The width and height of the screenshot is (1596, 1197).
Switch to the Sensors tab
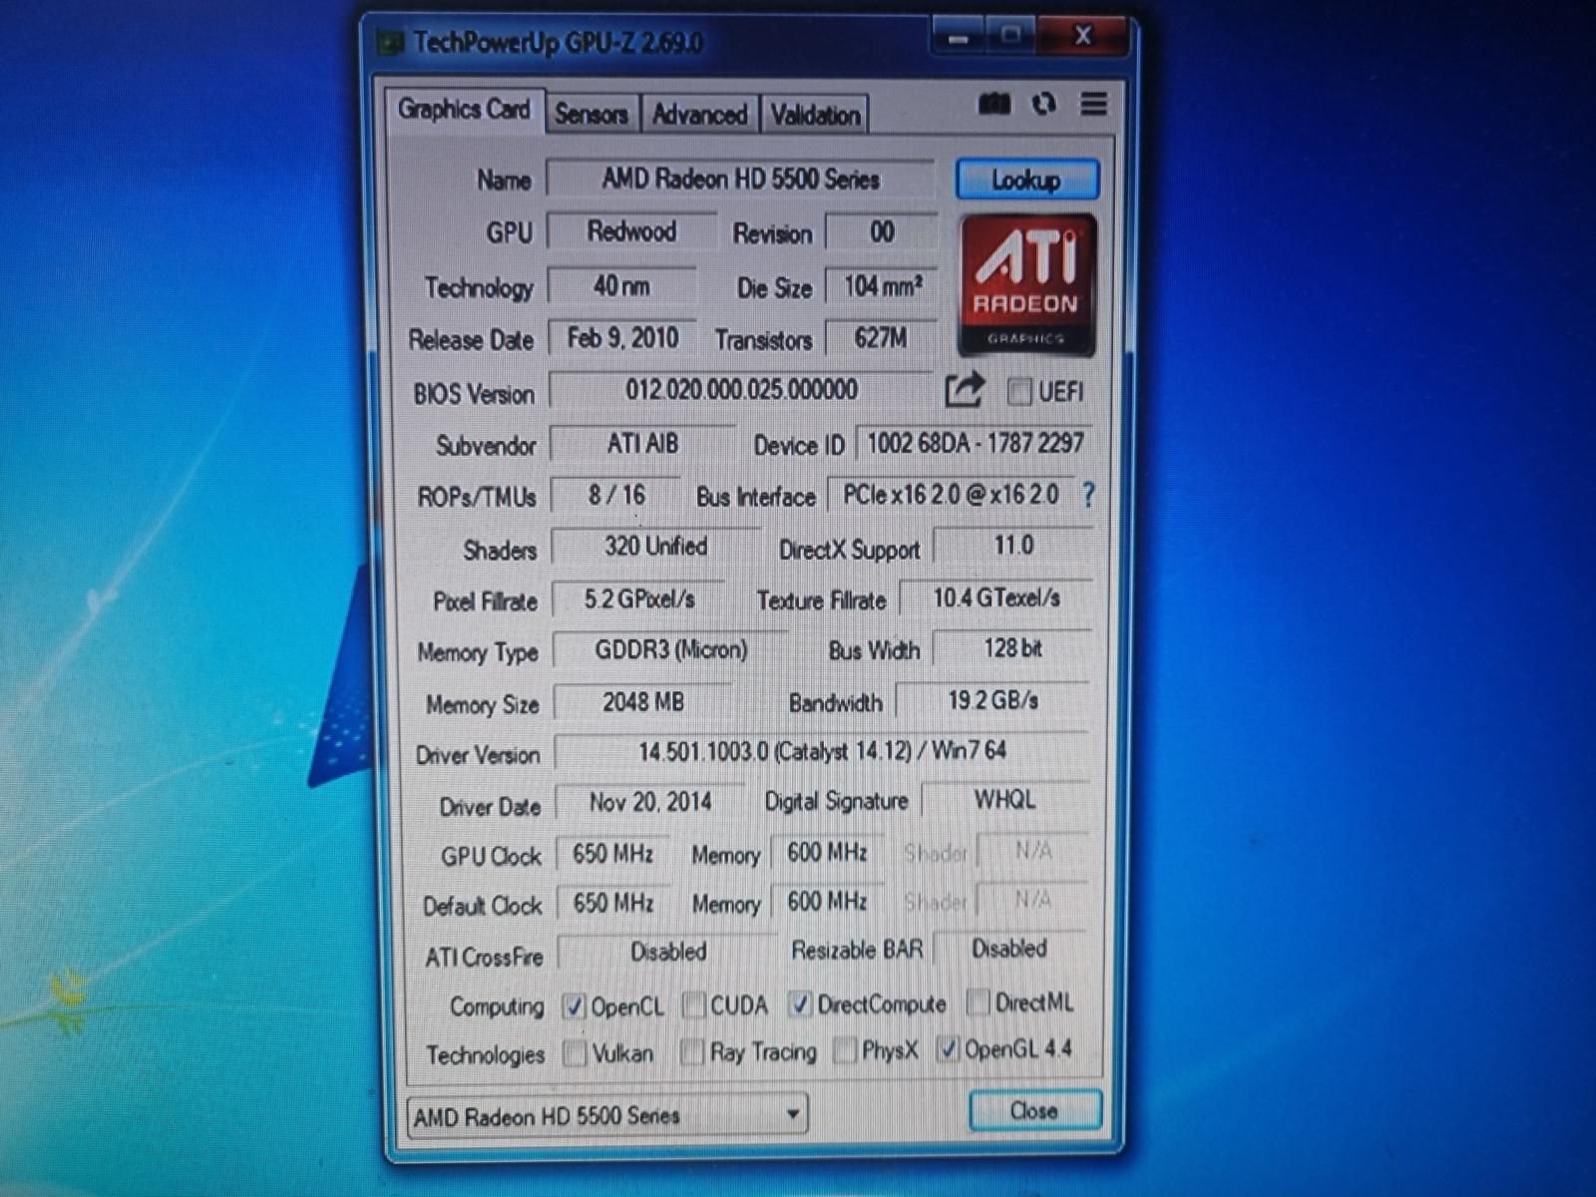(x=592, y=115)
